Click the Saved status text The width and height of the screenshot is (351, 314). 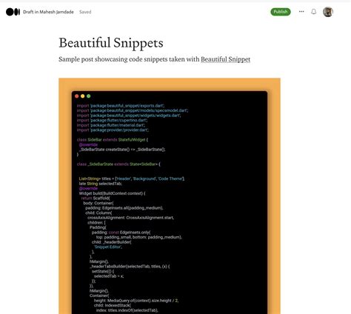click(x=85, y=12)
